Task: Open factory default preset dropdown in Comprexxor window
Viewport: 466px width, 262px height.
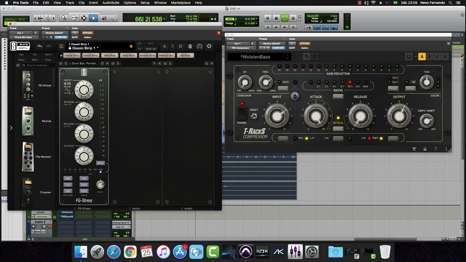Action: (272, 43)
